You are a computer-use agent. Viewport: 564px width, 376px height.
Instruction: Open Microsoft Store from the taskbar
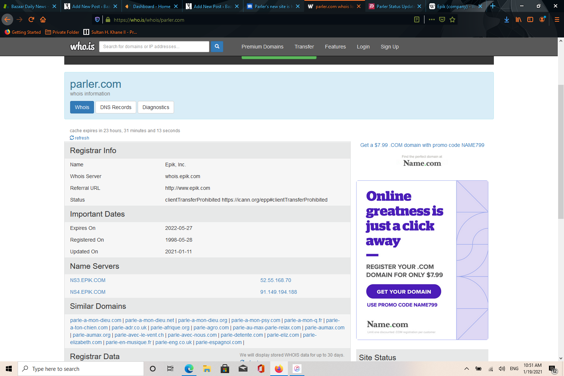coord(225,369)
